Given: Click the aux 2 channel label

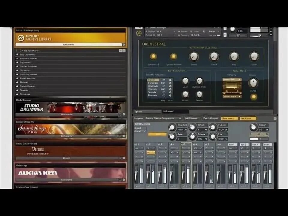Looking at the screenshot, I should tap(244, 145).
